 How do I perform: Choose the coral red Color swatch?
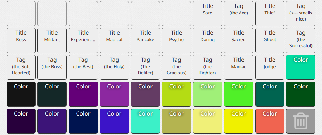tap(270, 121)
